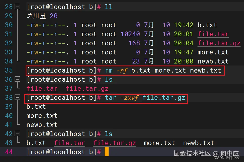The image size is (244, 162).
Task: Collapse the fold marker at line 42
Action: [x=17, y=134]
